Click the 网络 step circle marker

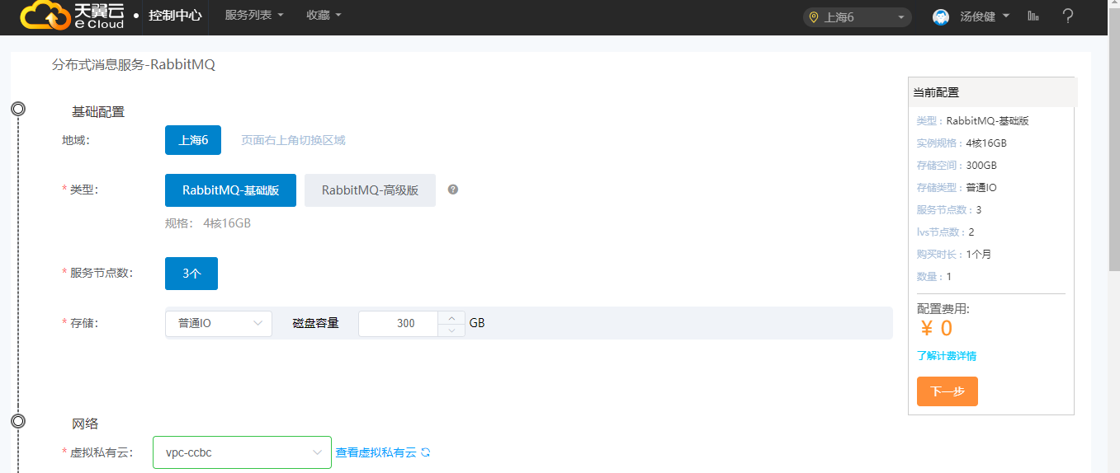18,421
